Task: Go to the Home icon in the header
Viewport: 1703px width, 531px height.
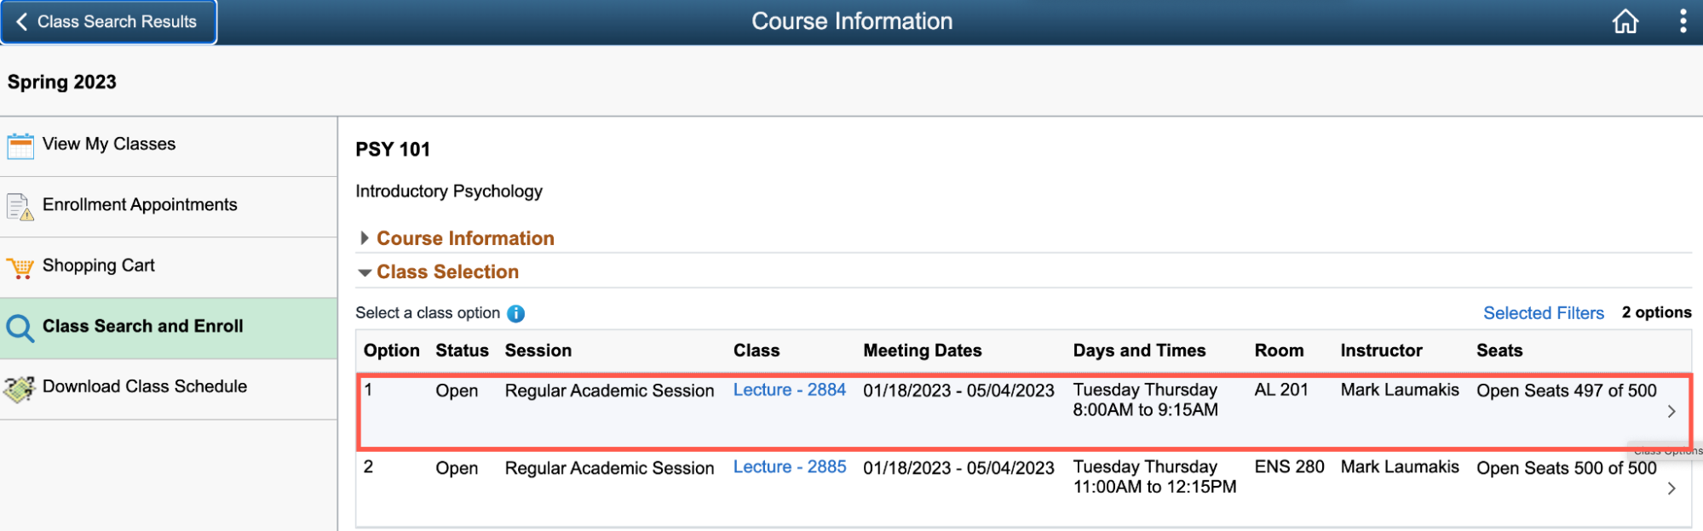Action: (x=1625, y=20)
